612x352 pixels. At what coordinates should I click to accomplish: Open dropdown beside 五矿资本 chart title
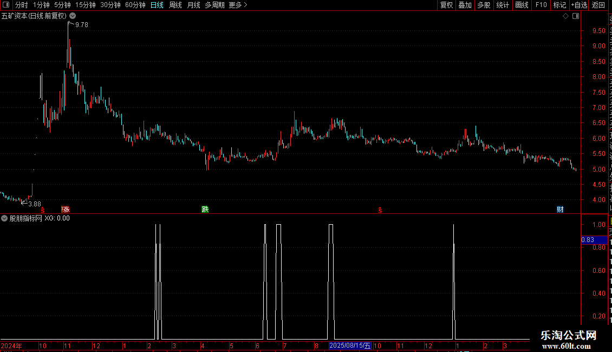tap(73, 16)
